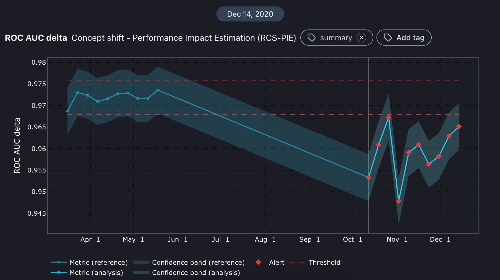The image size is (500, 280).
Task: Select the last alert diamond in mid-December
Action: click(459, 127)
